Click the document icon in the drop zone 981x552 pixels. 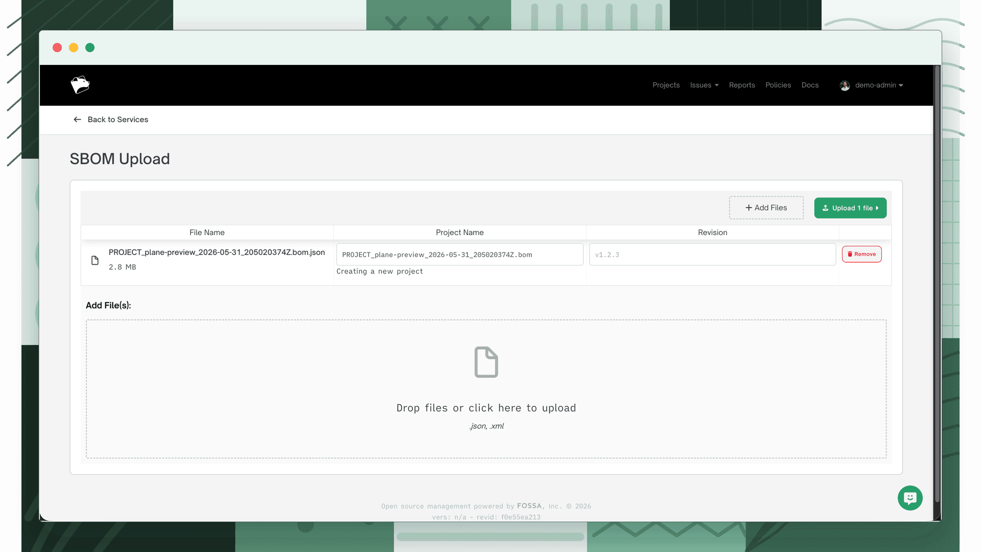point(486,362)
